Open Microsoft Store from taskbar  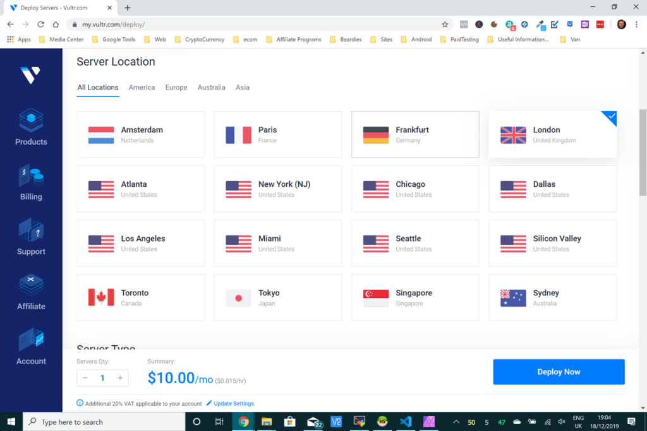(289, 422)
